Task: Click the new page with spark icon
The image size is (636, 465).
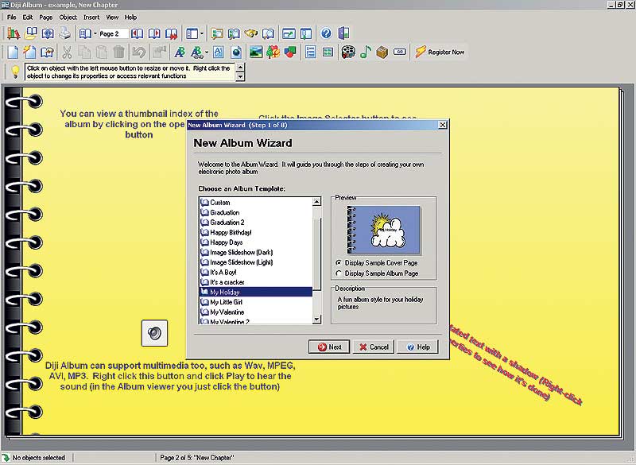Action: coord(29,52)
